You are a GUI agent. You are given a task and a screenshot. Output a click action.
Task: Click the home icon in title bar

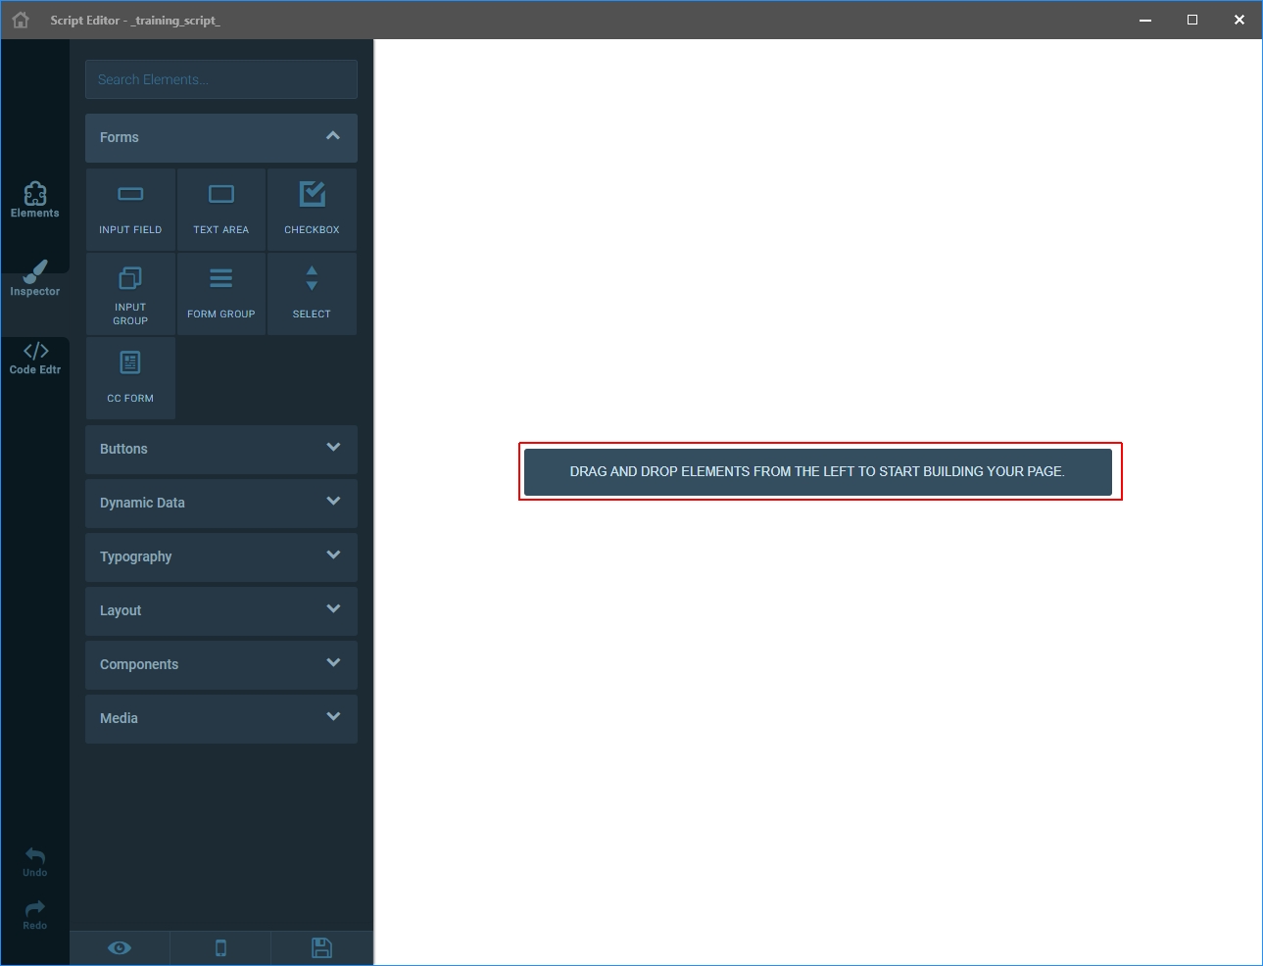click(x=21, y=20)
